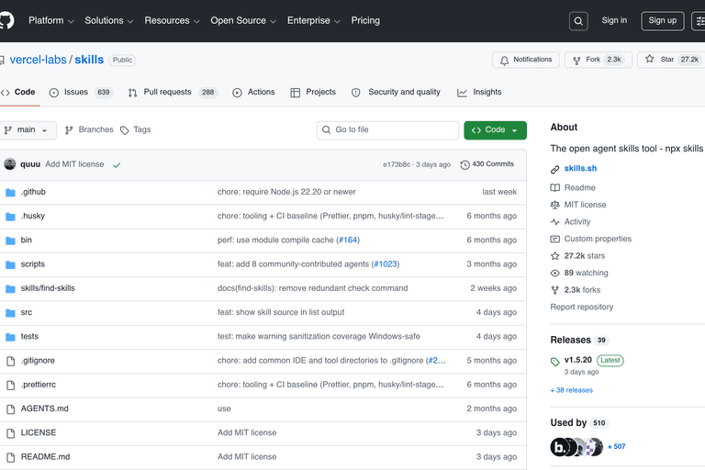Click the .gitignore file icon
This screenshot has width=705, height=470.
(10, 361)
